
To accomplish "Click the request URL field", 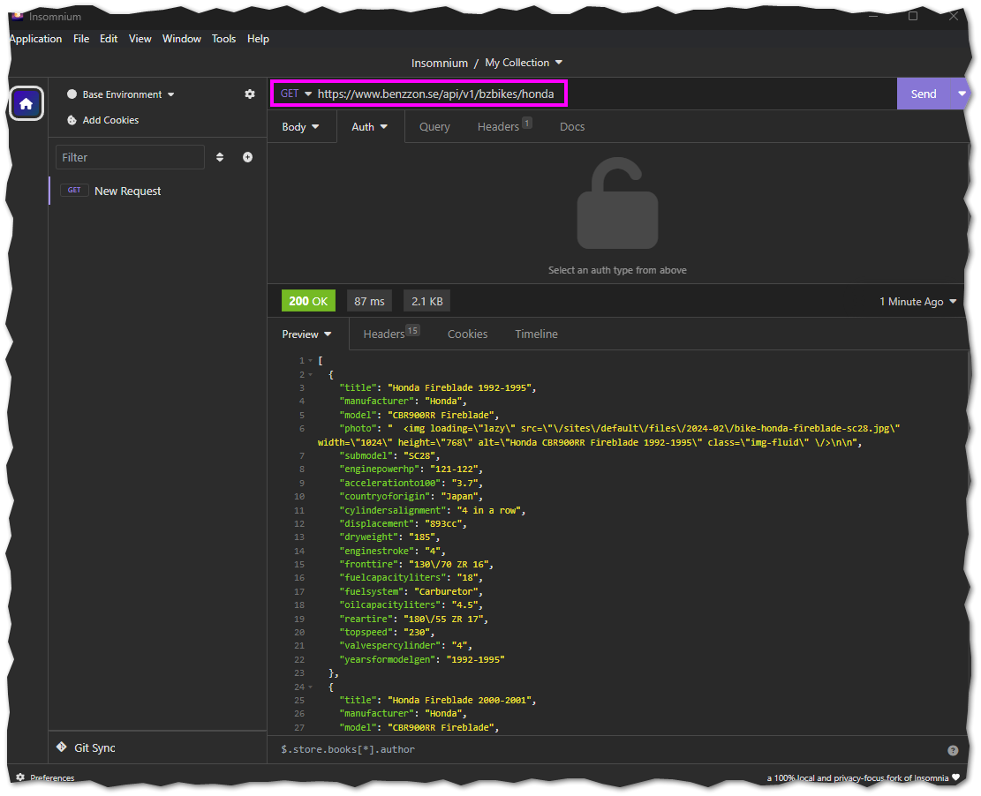I will tap(435, 94).
